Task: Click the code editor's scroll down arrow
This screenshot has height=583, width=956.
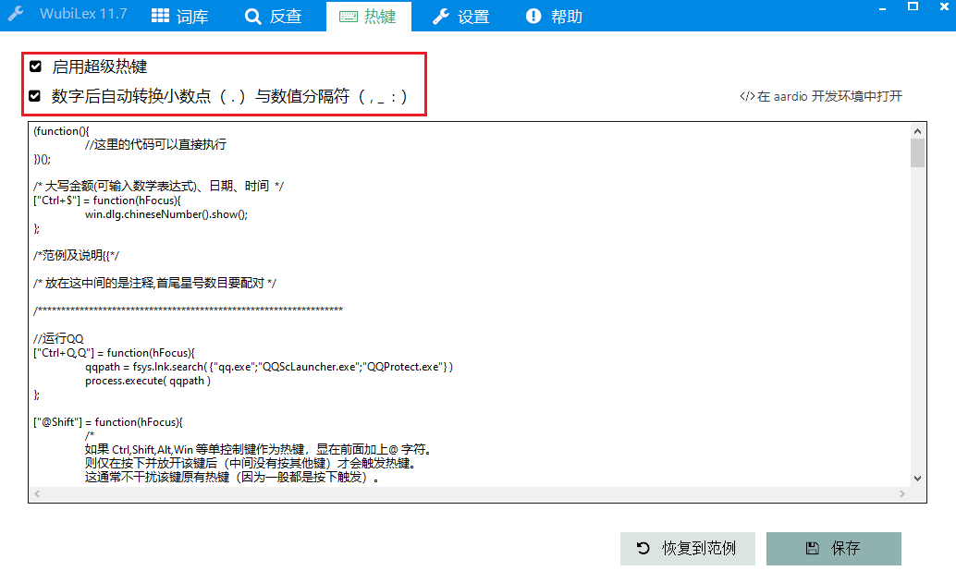Action: [x=917, y=478]
